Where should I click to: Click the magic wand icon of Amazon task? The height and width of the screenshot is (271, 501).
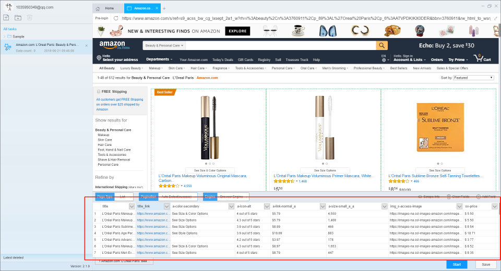tap(8, 47)
